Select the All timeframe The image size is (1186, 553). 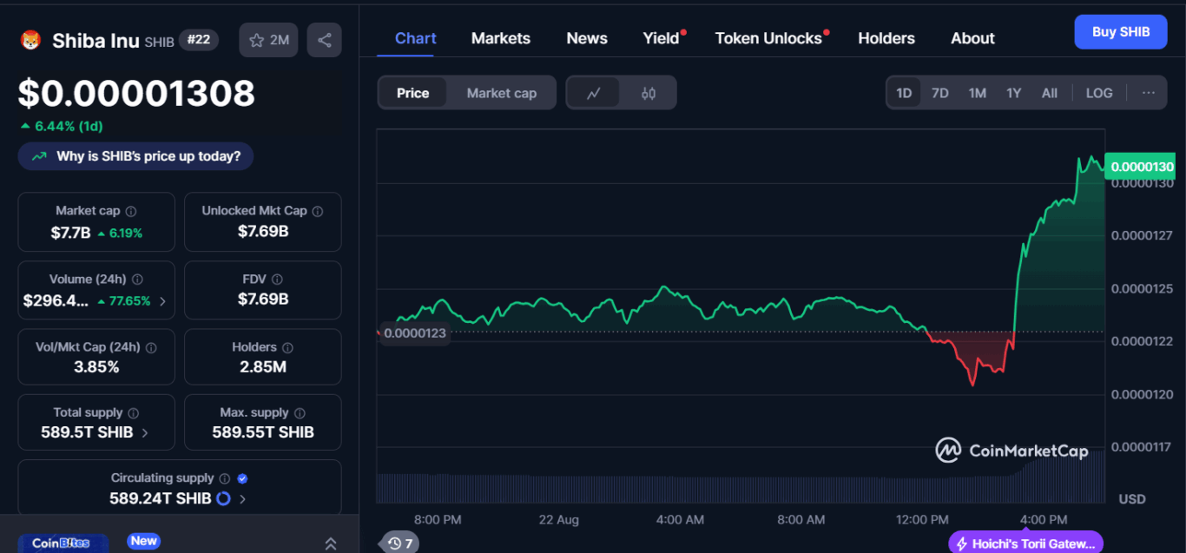pos(1050,93)
